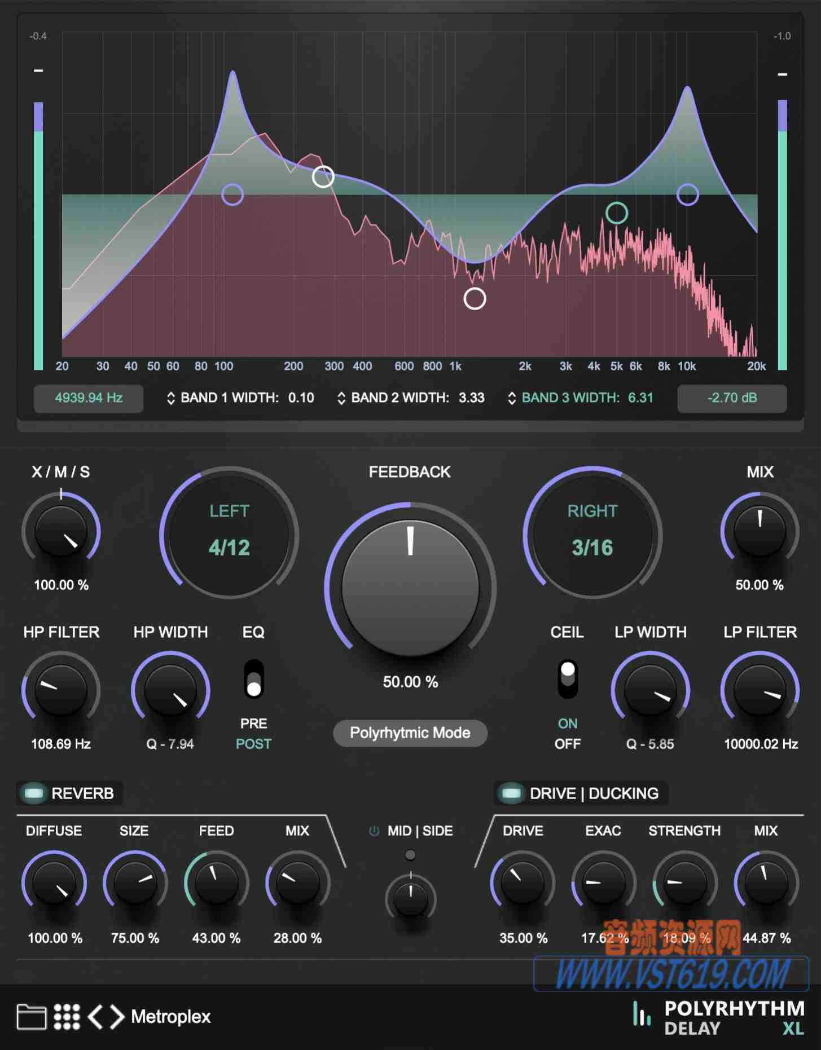Viewport: 821px width, 1050px height.
Task: Click the X / M / S value 100.00 %
Action: tap(61, 585)
